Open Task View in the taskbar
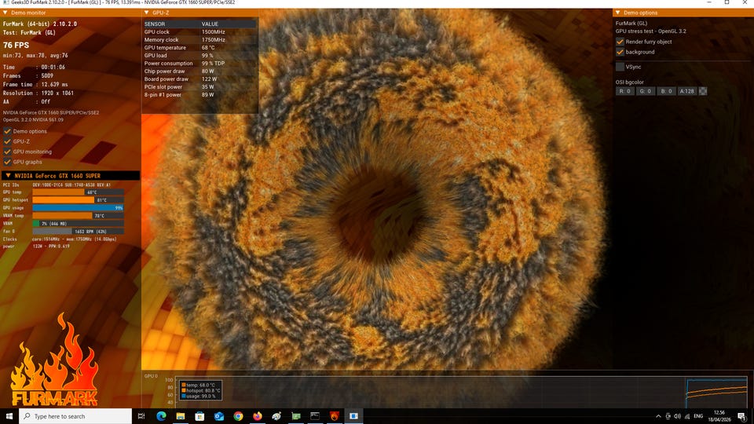 [141, 416]
